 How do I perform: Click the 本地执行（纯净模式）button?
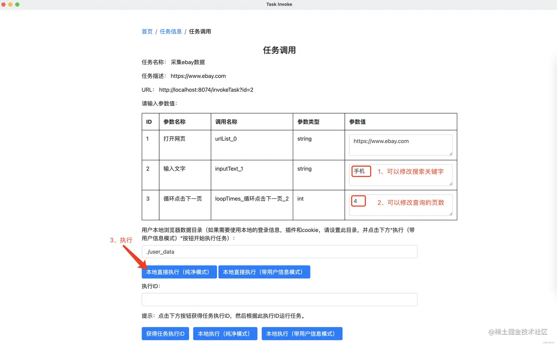[x=225, y=334]
